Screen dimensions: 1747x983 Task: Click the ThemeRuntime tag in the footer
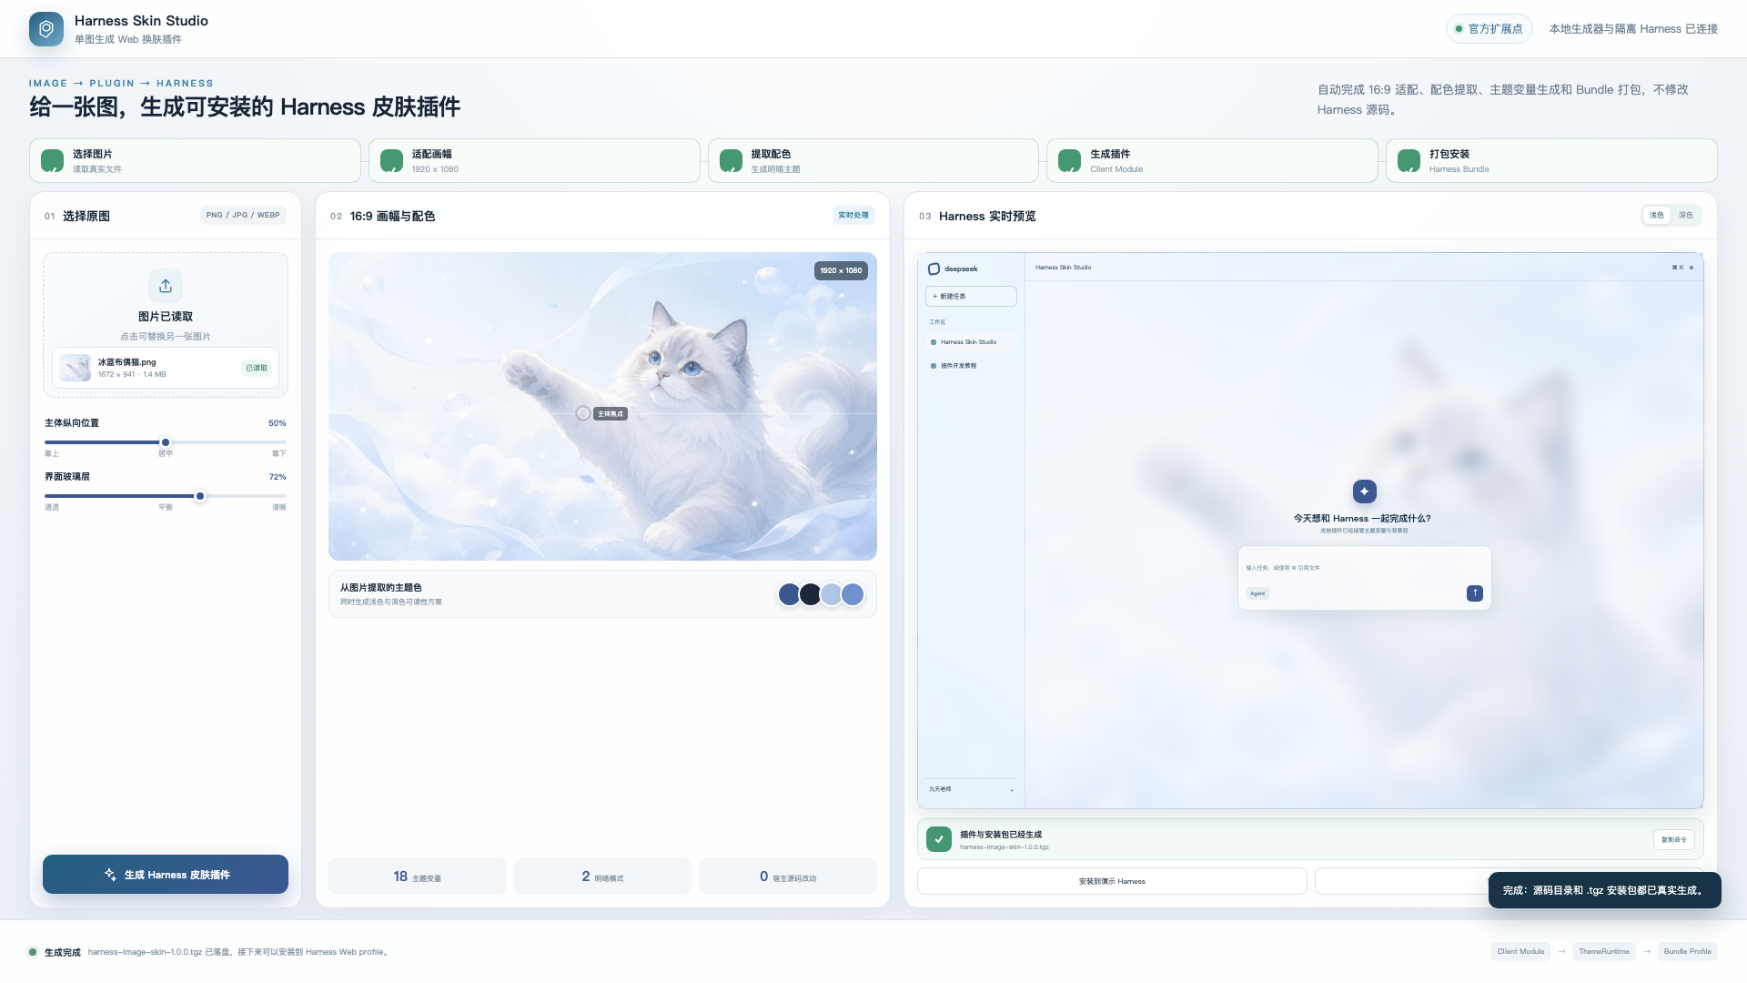point(1604,952)
